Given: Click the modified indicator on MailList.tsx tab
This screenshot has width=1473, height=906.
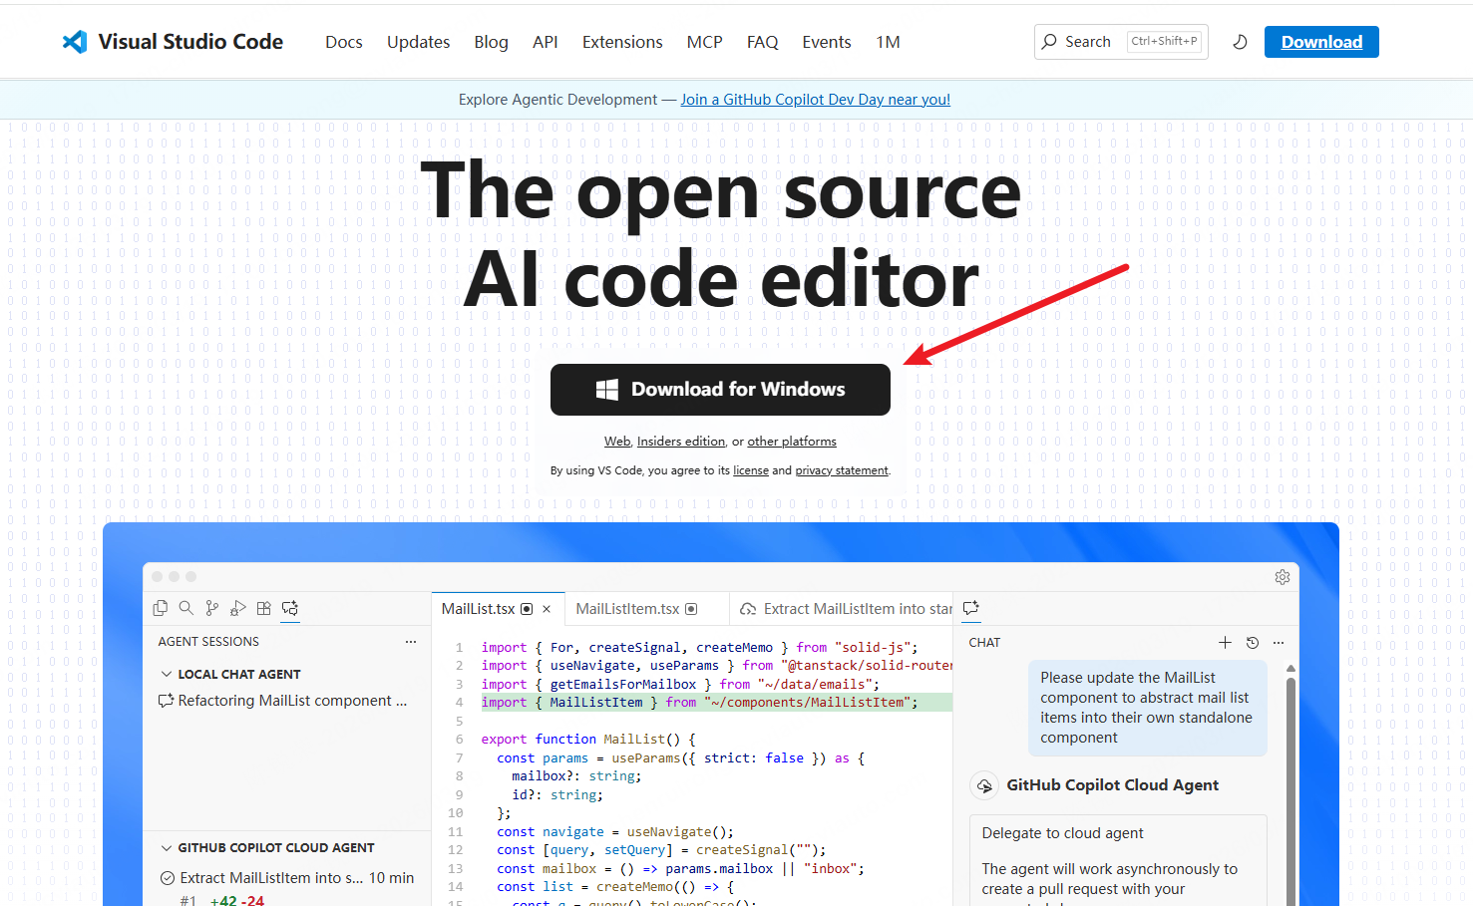Looking at the screenshot, I should (527, 609).
